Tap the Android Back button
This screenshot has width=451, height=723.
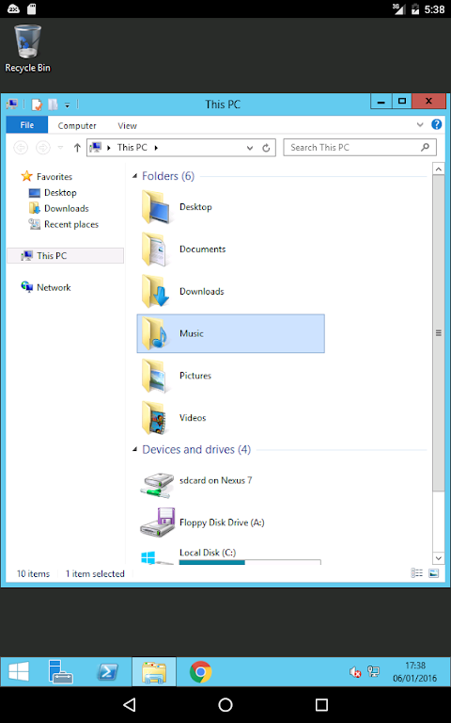point(130,704)
